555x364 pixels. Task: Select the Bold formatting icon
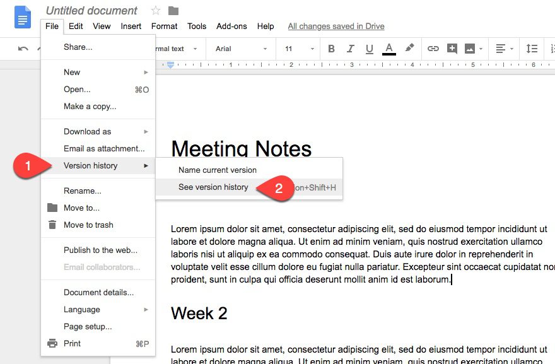coord(330,49)
